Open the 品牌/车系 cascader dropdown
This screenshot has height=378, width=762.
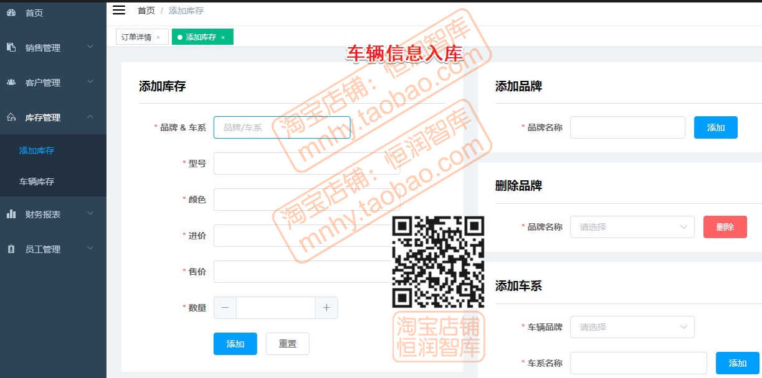(282, 127)
